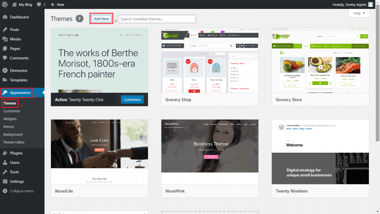Screen dimensions: 380x214
Task: Click the Settings sliders icon
Action: click(x=5, y=182)
